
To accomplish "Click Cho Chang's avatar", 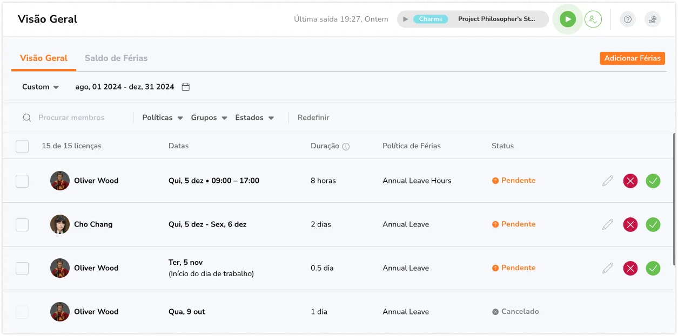I will [x=60, y=224].
